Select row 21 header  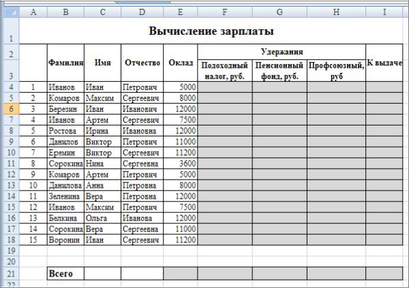pyautogui.click(x=12, y=274)
